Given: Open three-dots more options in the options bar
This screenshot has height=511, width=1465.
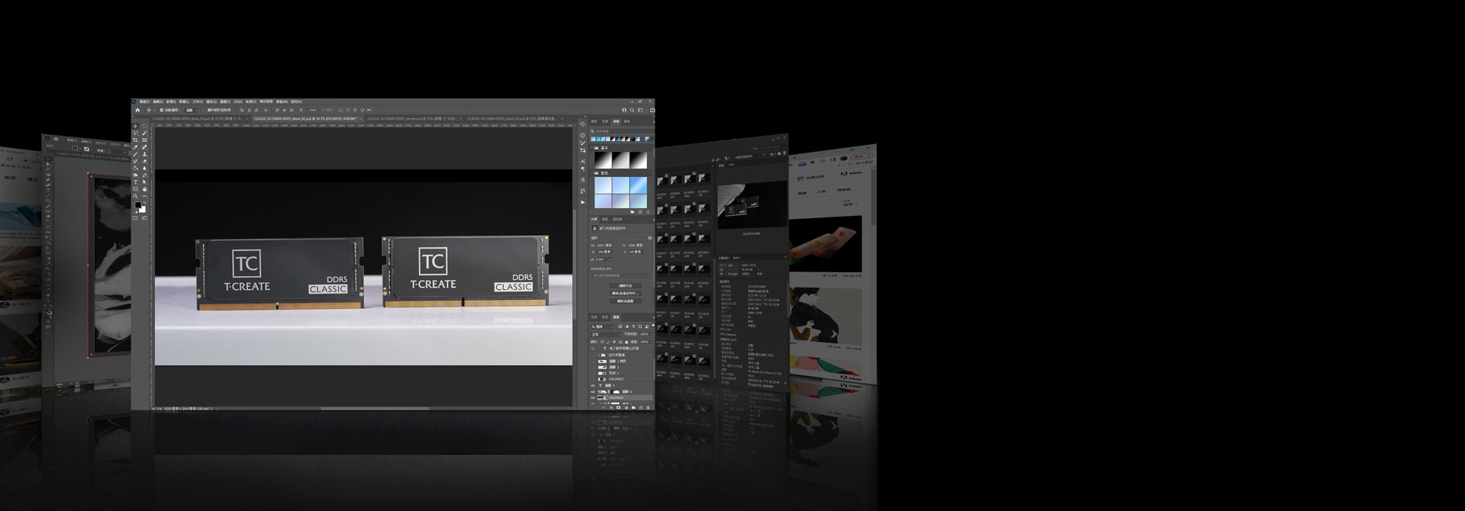Looking at the screenshot, I should [313, 111].
